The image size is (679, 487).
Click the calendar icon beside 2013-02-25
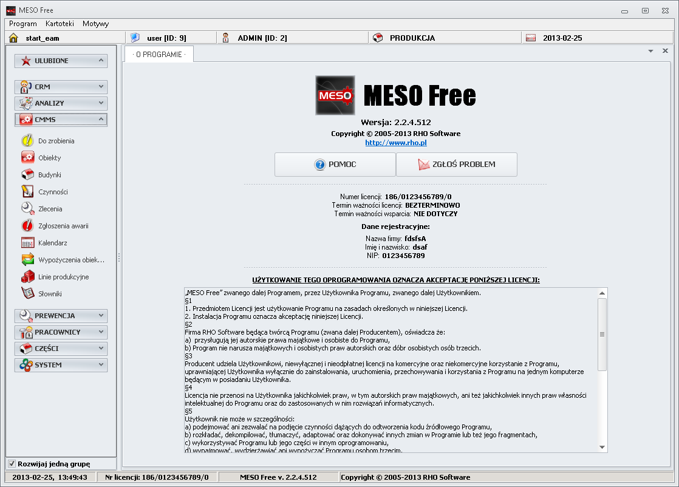point(530,38)
